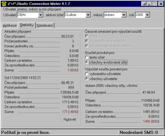Select the Statistiky tab
This screenshot has height=136, width=165.
click(27, 25)
